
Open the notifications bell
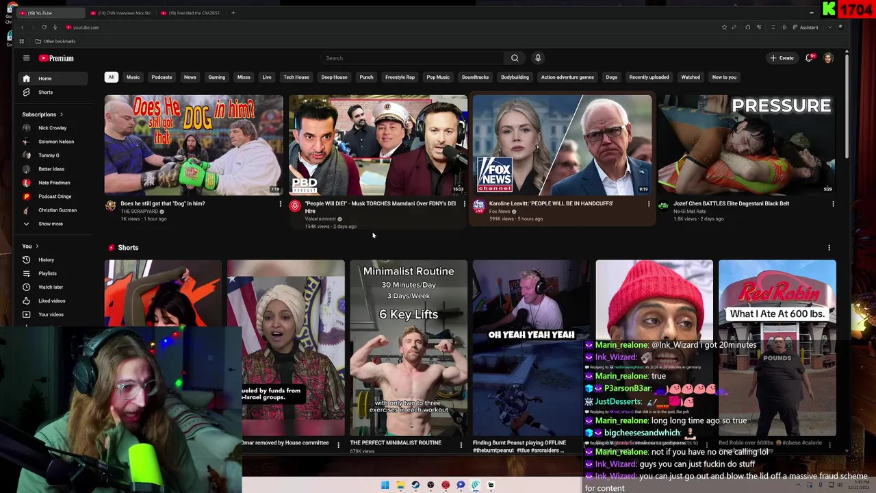coord(809,58)
